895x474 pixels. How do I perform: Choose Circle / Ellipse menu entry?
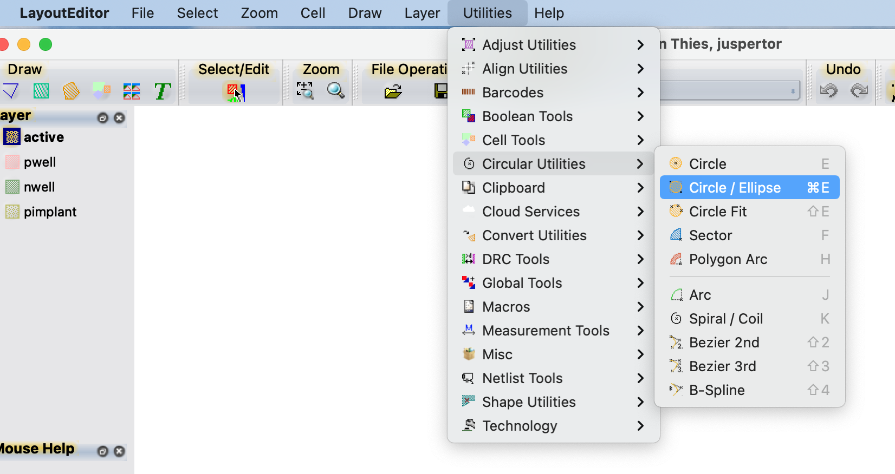pos(750,188)
